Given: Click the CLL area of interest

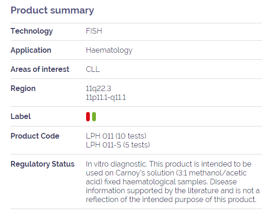Looking at the screenshot, I should (93, 70).
